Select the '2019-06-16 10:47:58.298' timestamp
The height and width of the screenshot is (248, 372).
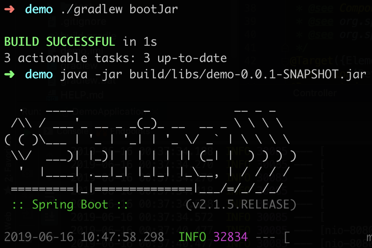click(x=84, y=237)
